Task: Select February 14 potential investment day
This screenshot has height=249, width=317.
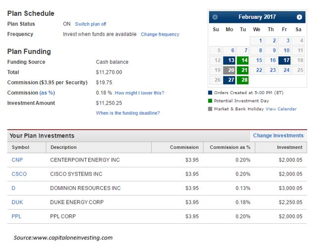Action: (243, 60)
